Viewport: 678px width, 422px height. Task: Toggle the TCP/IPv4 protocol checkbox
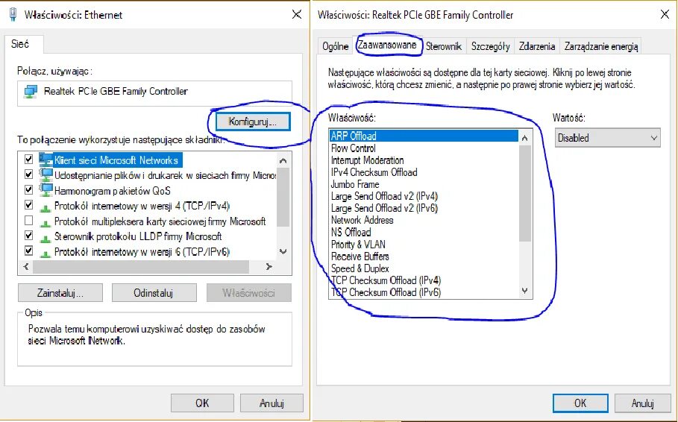click(28, 205)
